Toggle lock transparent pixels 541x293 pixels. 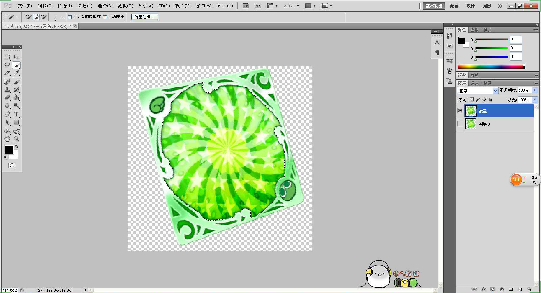pyautogui.click(x=472, y=100)
